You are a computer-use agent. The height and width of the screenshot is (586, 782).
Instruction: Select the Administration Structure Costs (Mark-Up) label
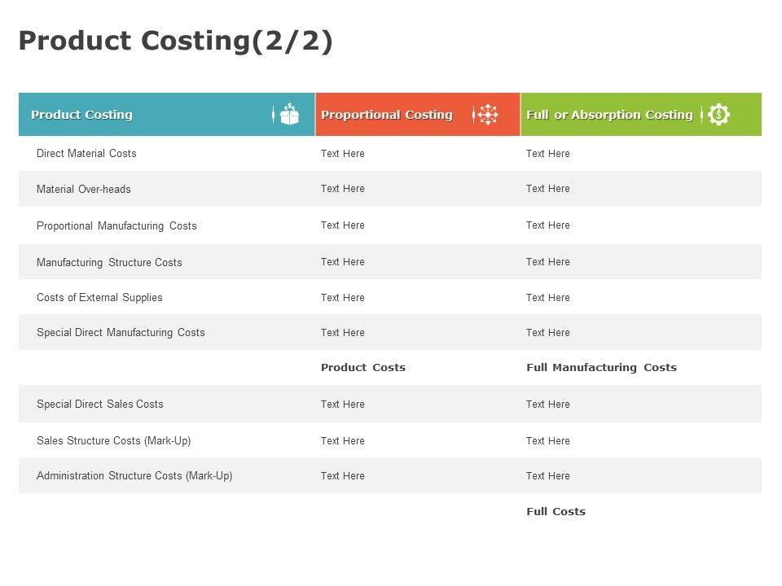pyautogui.click(x=134, y=476)
